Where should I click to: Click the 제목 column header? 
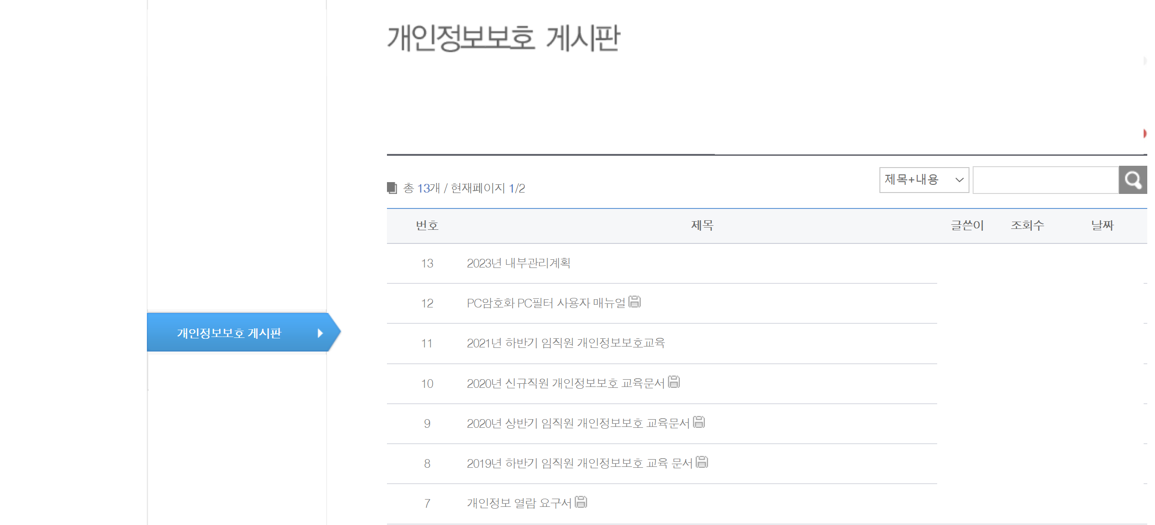tap(702, 225)
